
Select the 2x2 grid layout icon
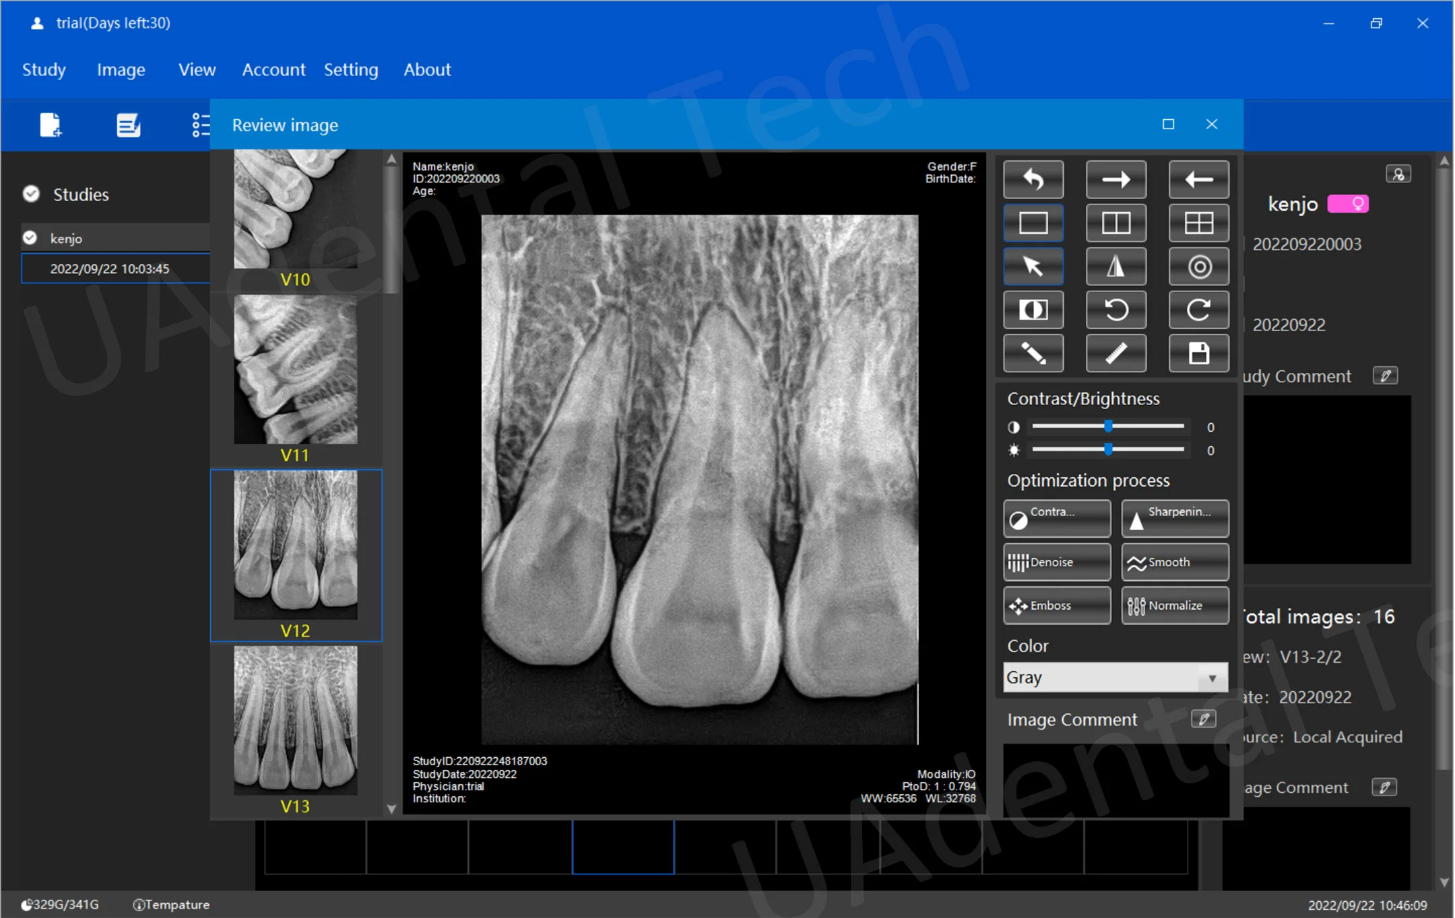1198,223
